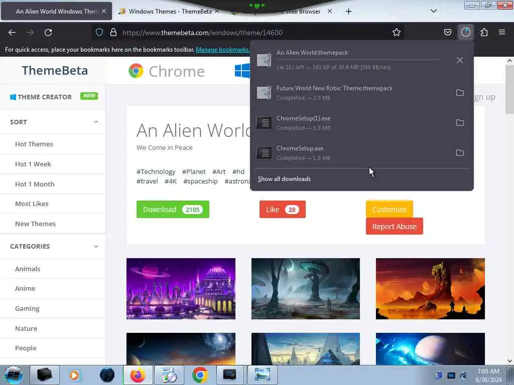Open blue glowing planet wallpaper thumbnail
This screenshot has height=385, width=514.
click(x=430, y=349)
